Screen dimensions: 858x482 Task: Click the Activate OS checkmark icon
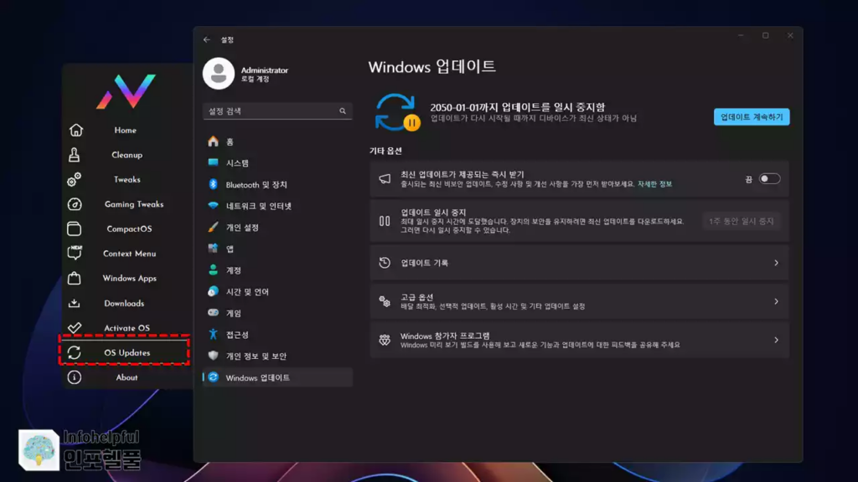pos(75,327)
